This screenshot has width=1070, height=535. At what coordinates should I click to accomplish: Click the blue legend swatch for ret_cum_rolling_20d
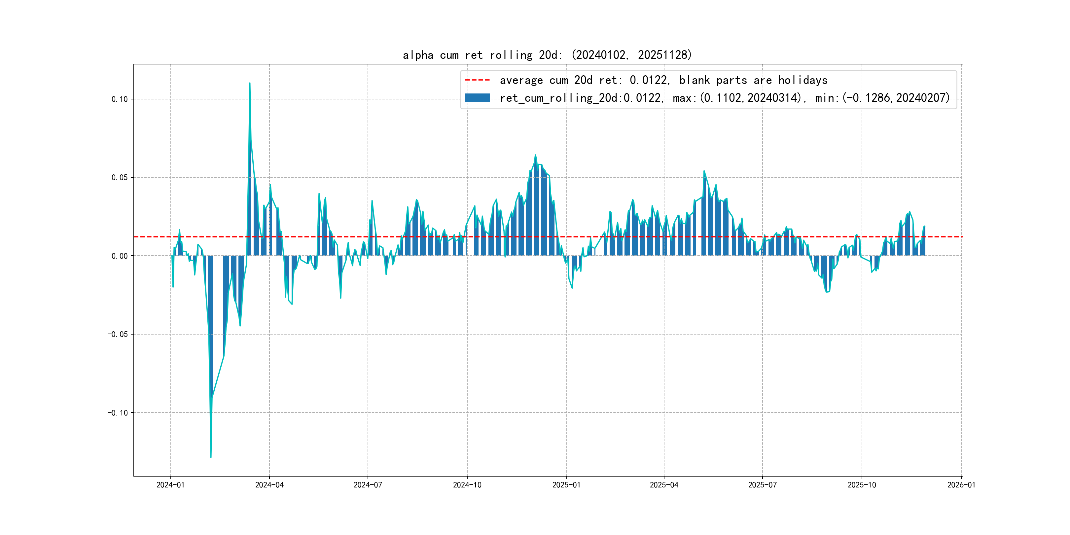pyautogui.click(x=477, y=98)
